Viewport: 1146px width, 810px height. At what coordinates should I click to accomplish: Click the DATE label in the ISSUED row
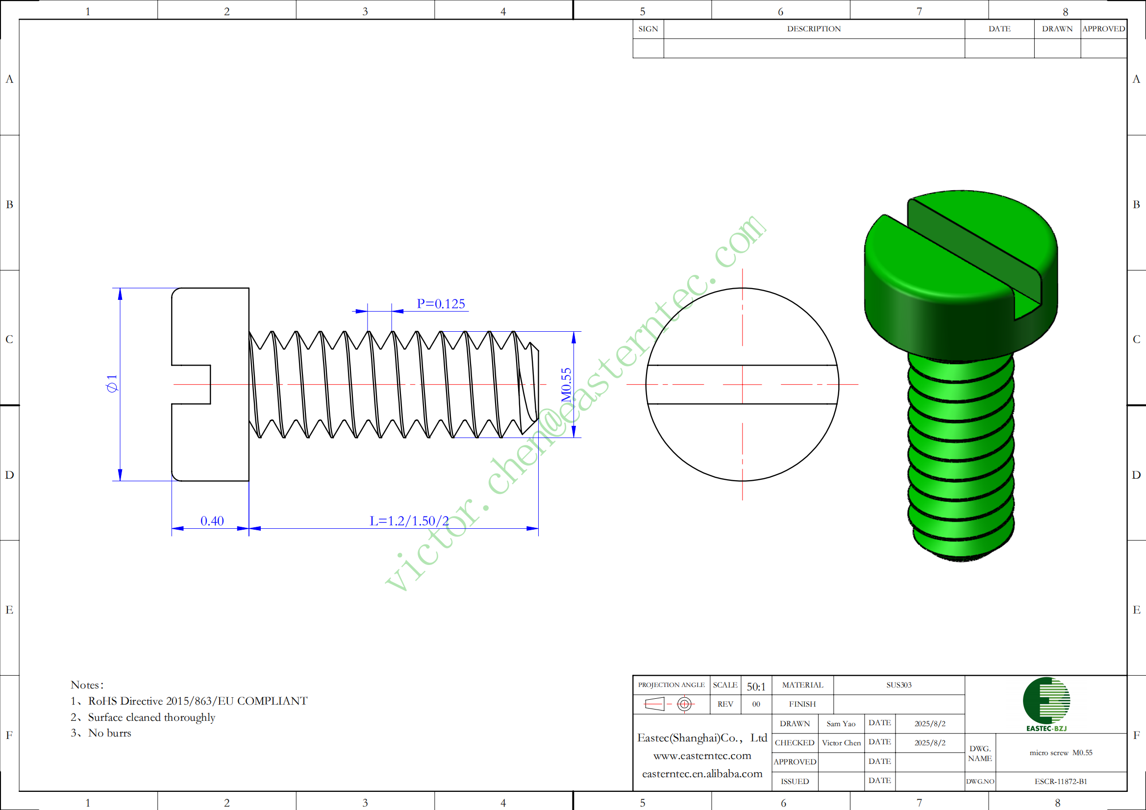[879, 781]
